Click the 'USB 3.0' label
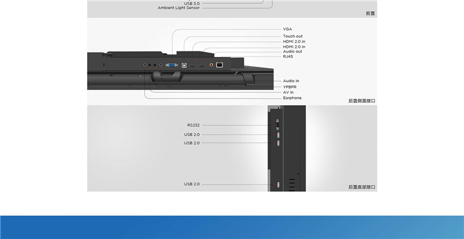This screenshot has width=464, height=239. 192,4
